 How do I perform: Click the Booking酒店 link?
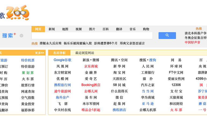pos(91,85)
